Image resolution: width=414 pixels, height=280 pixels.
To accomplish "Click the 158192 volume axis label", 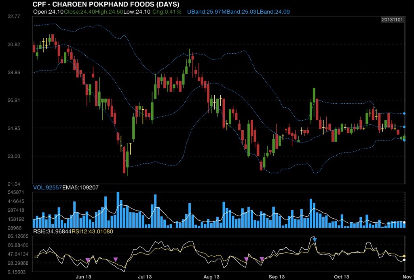I will [x=16, y=219].
